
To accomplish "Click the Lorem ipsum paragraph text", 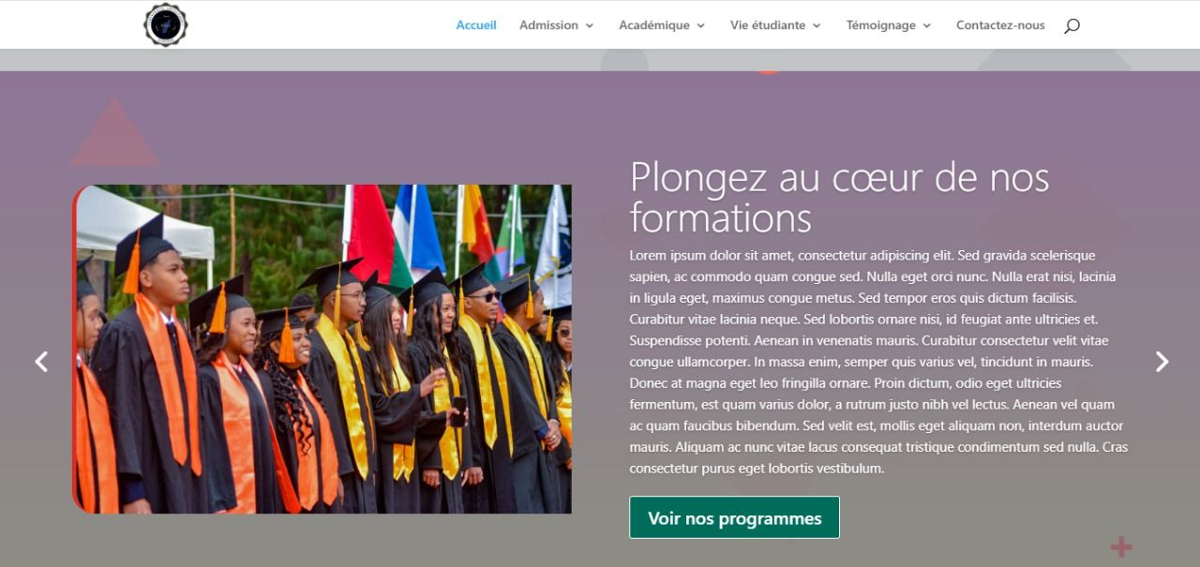I will click(878, 362).
